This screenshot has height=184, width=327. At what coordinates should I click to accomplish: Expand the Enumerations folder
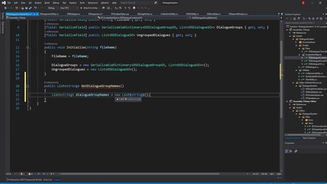tap(296, 42)
